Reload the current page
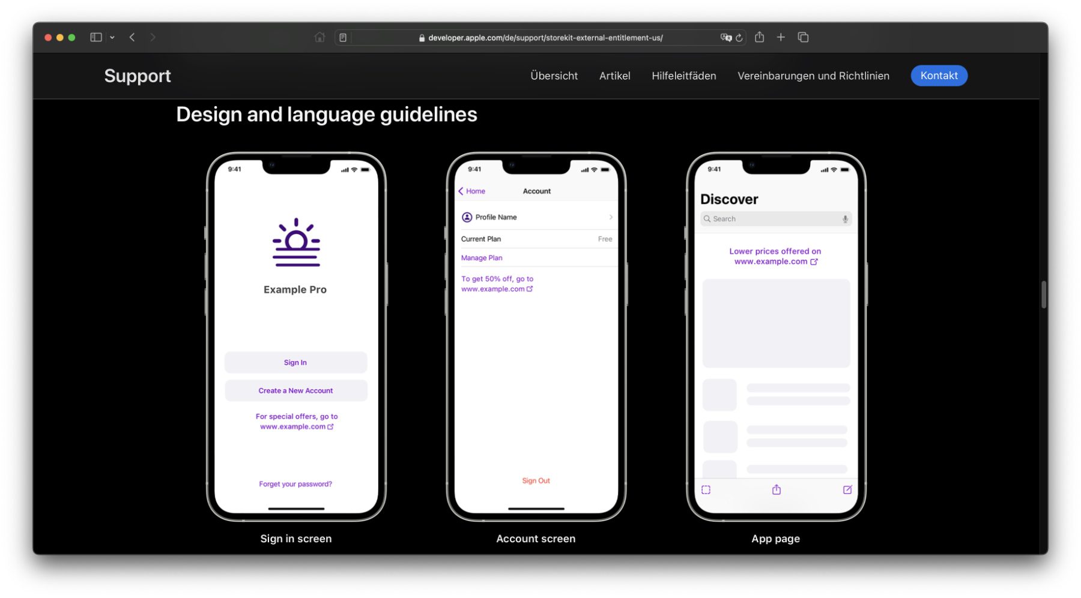This screenshot has width=1081, height=598. [739, 38]
